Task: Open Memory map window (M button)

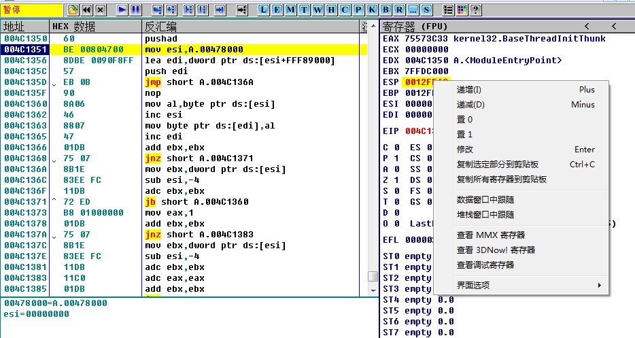Action: tap(290, 10)
